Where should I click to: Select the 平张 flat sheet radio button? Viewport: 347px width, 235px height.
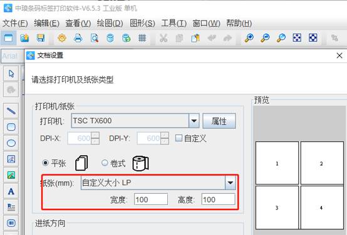click(x=45, y=163)
